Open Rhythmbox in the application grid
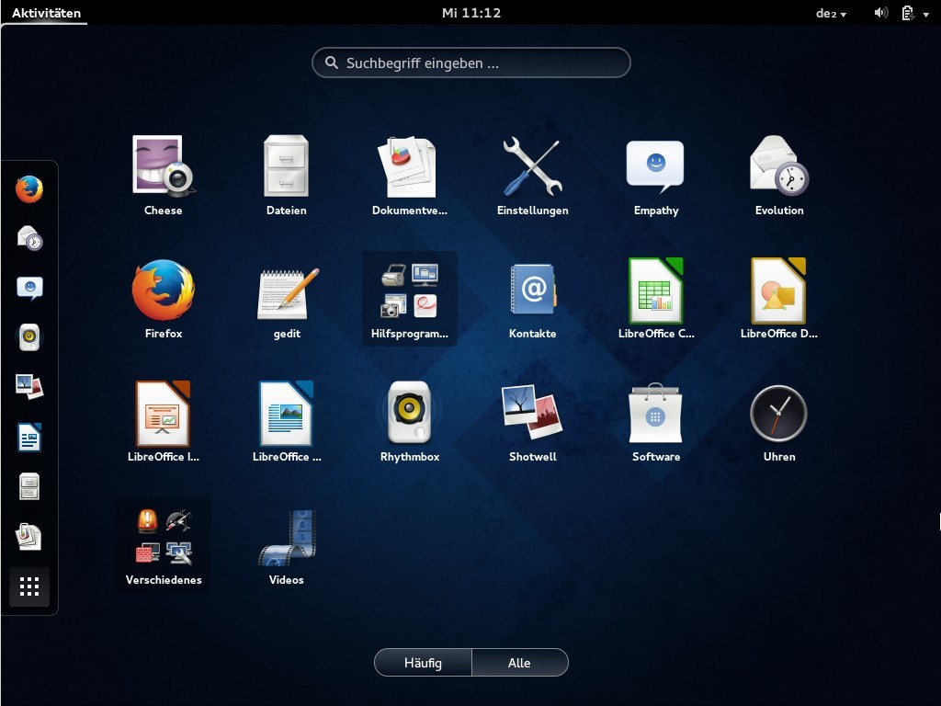The width and height of the screenshot is (941, 706). pyautogui.click(x=409, y=421)
